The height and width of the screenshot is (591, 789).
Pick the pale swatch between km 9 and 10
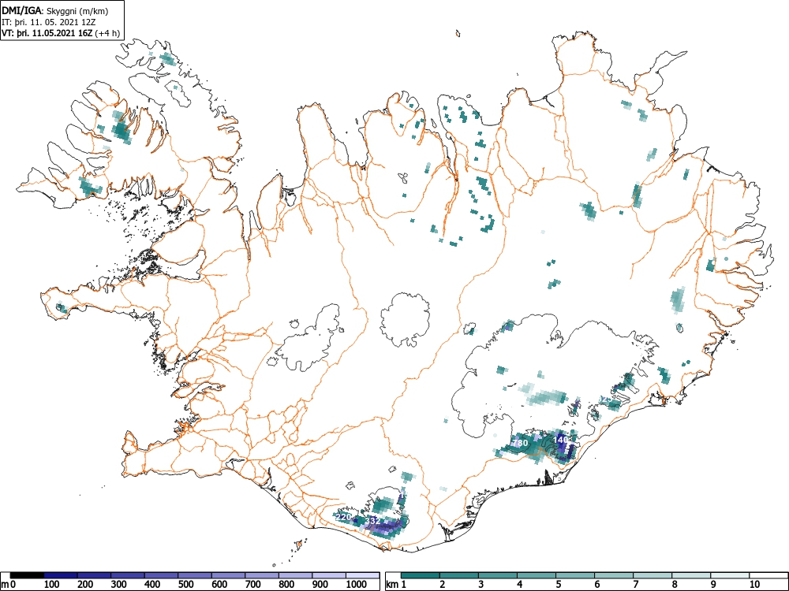730,575
